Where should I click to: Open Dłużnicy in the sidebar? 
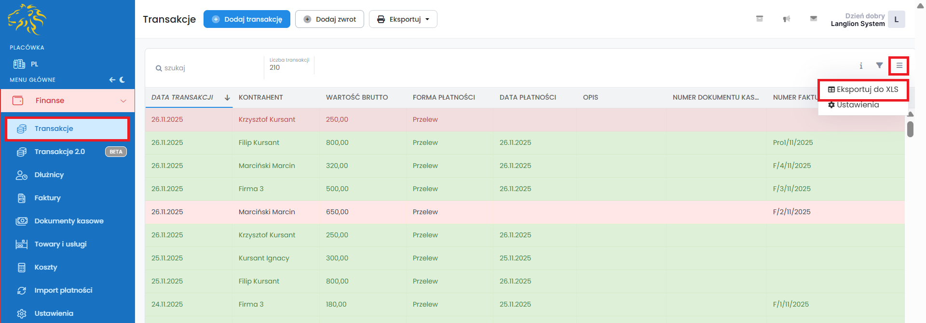click(x=49, y=175)
